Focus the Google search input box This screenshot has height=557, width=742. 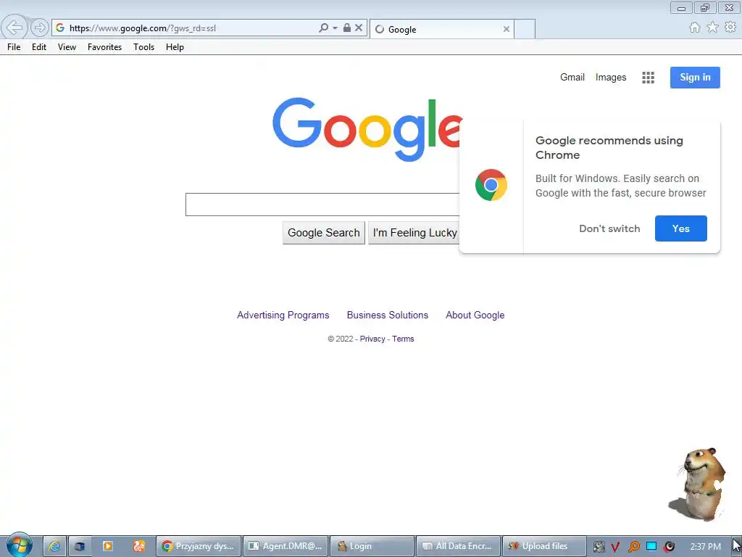[x=322, y=205]
